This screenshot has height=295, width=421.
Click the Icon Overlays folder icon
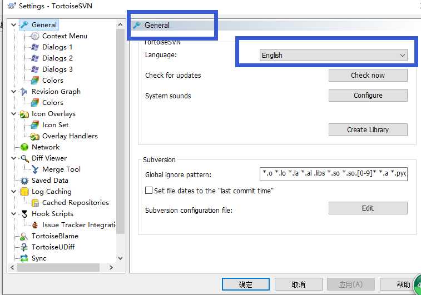(x=24, y=114)
